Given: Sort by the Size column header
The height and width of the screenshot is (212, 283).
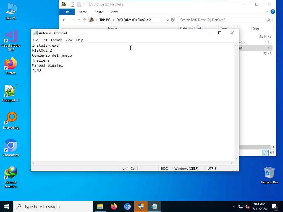Looking at the screenshot, I should (x=256, y=28).
